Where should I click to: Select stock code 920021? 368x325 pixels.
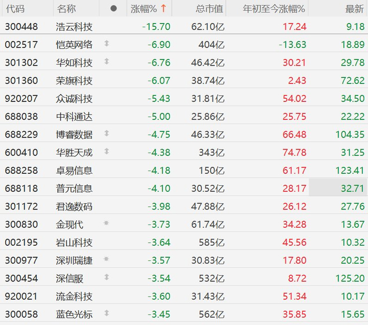pyautogui.click(x=22, y=297)
